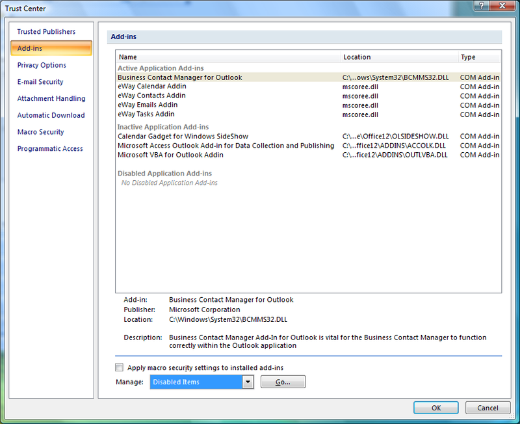The height and width of the screenshot is (424, 520).
Task: Click the Type column header
Action: [479, 57]
